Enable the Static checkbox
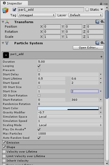 pos(87,10)
